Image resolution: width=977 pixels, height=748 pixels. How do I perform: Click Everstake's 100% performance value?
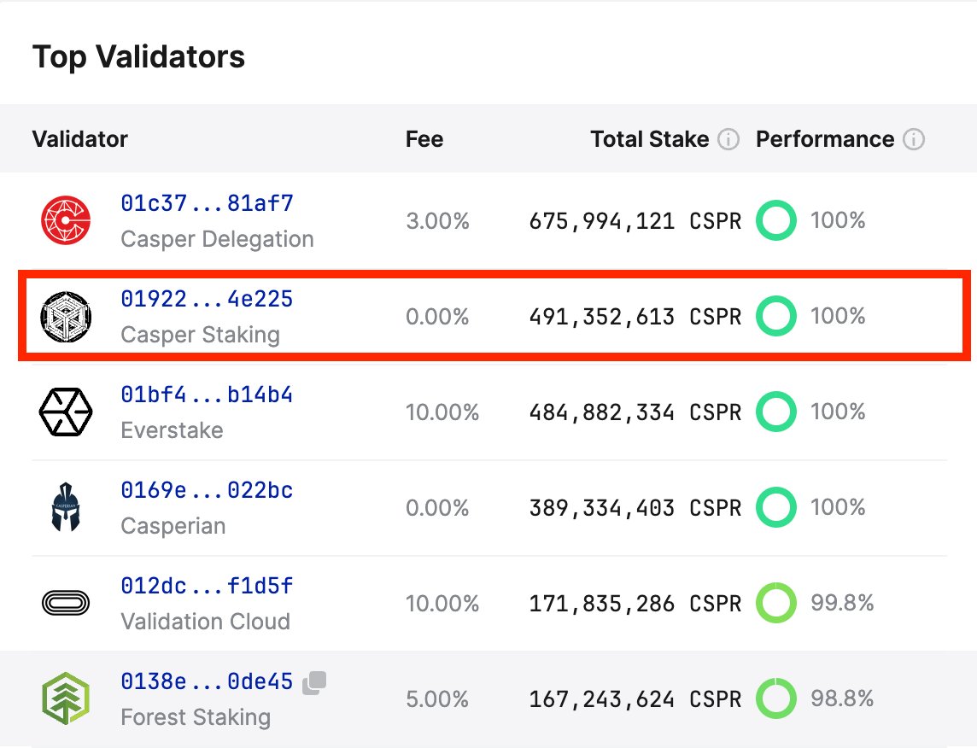[838, 411]
